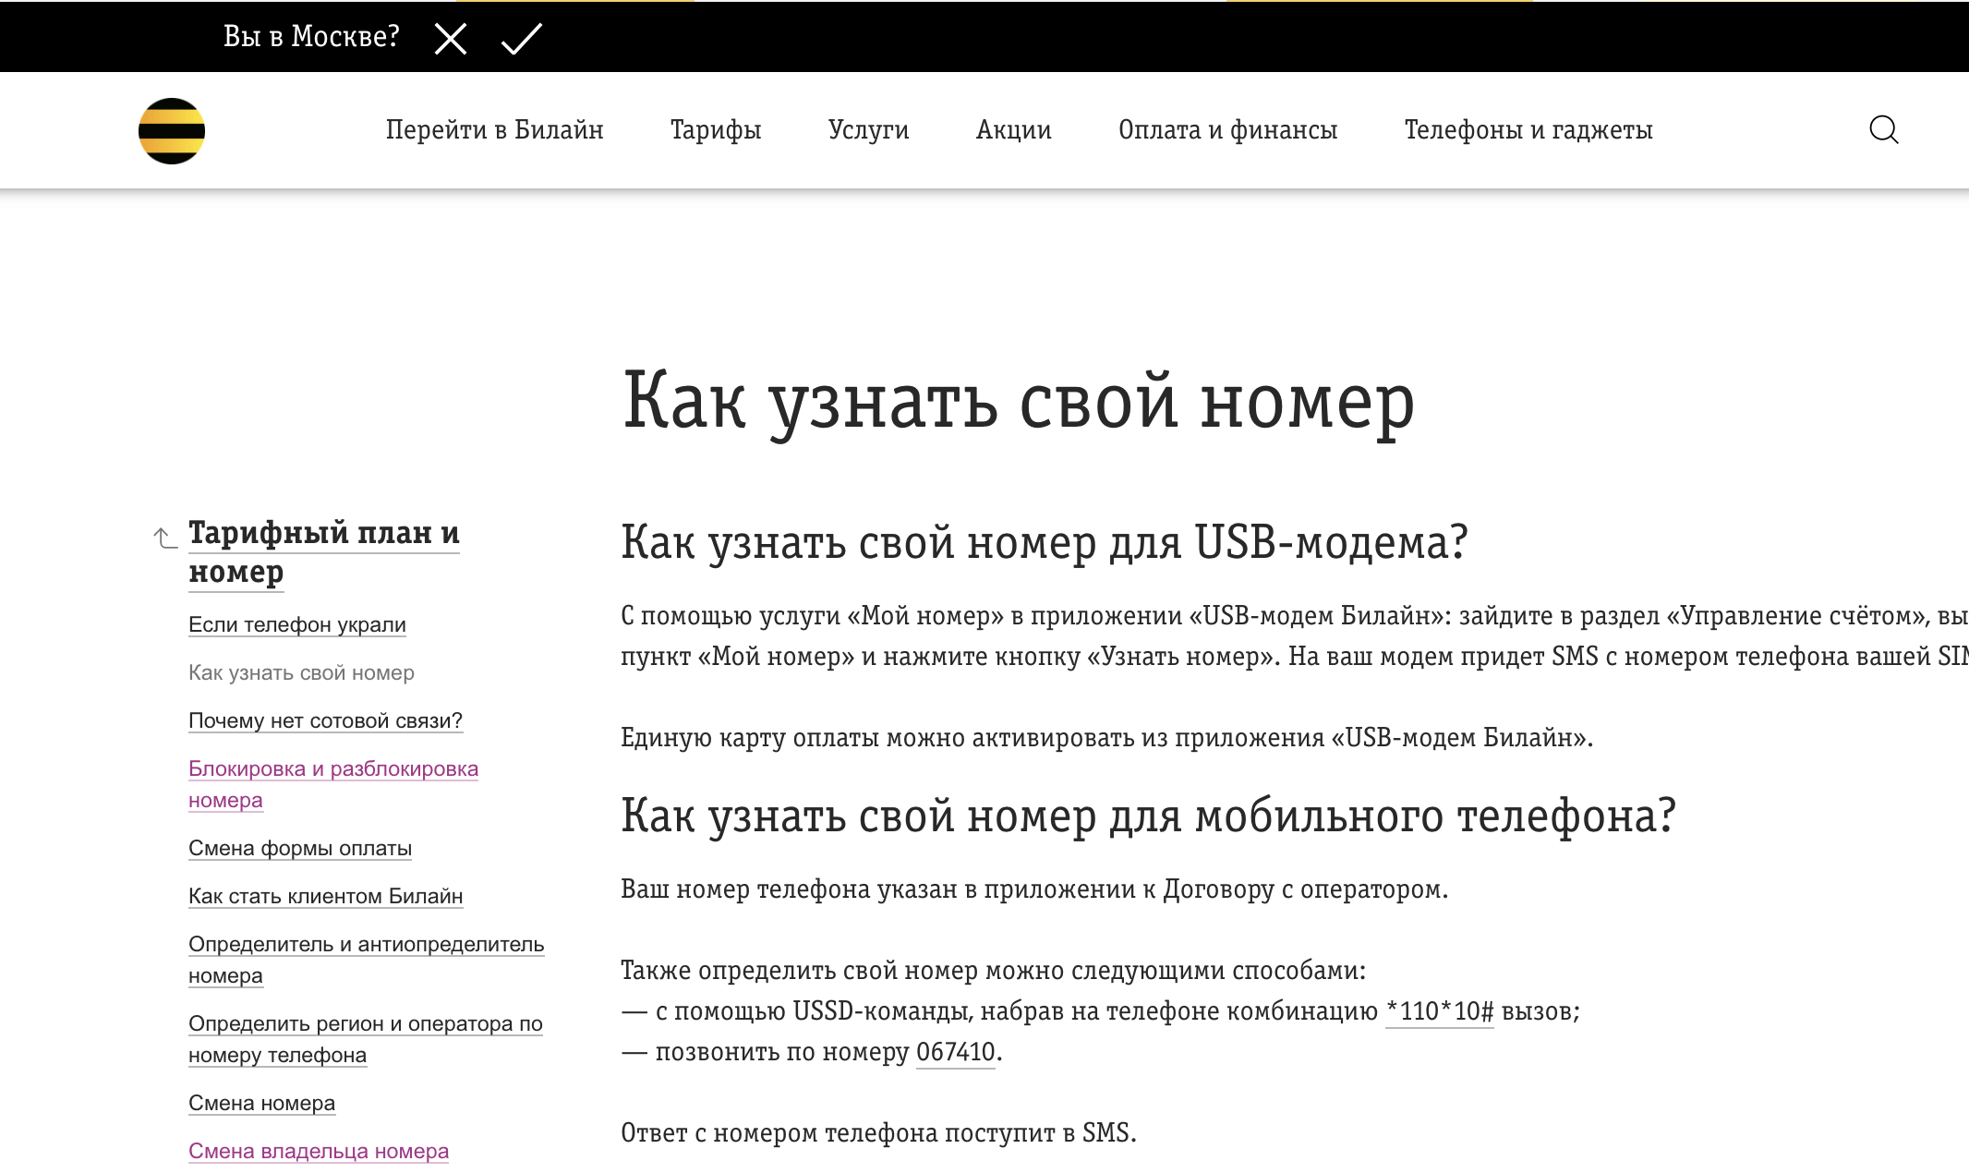Open Телефоны и гаджеты section
Screen dimensions: 1969x1173
1528,129
